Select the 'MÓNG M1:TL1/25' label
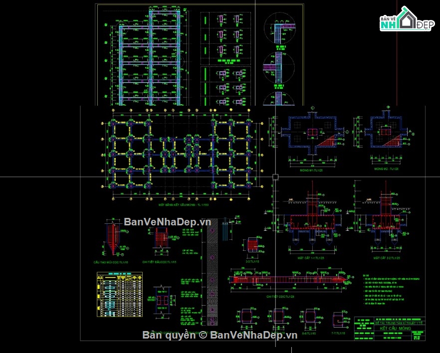This screenshot has height=353, width=440. pyautogui.click(x=312, y=170)
